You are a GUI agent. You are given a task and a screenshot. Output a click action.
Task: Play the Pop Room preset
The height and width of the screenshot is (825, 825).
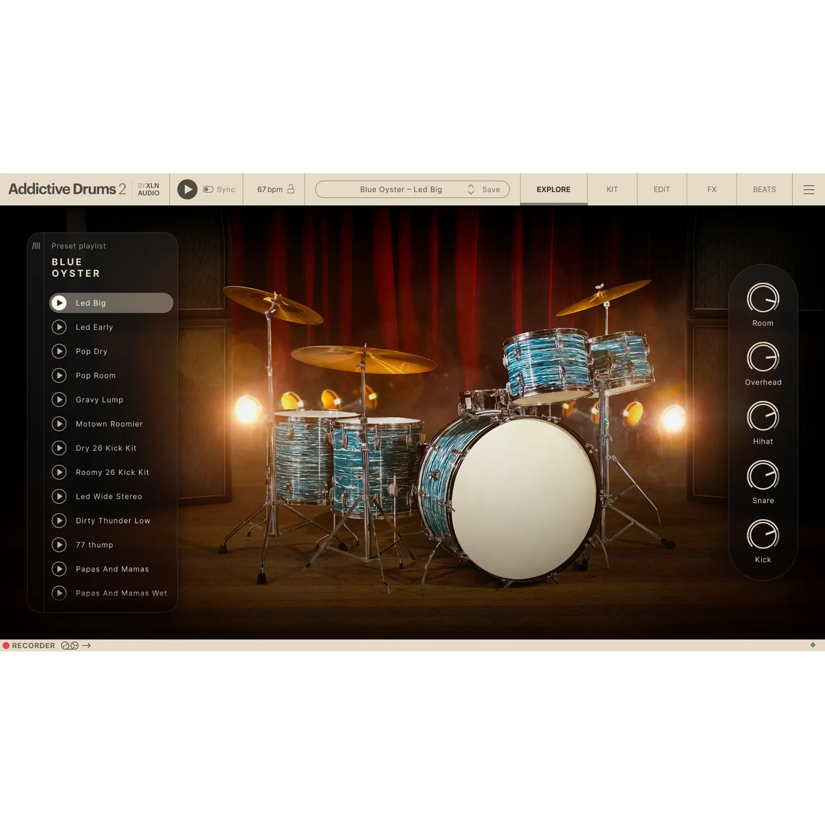point(59,376)
